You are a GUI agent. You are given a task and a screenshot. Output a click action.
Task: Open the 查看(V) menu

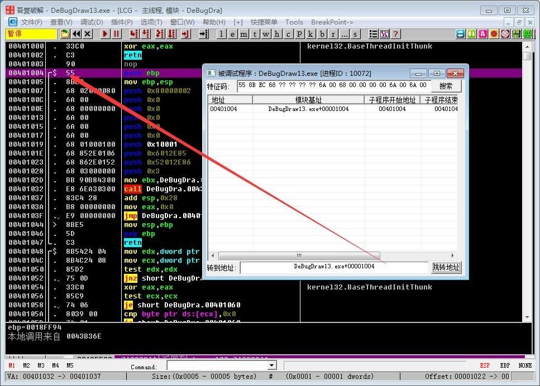click(x=61, y=22)
